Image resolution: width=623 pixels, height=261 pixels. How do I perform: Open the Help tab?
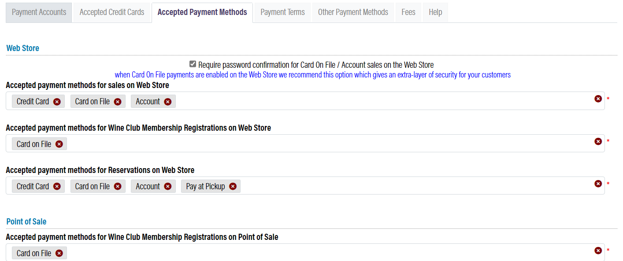(x=435, y=12)
